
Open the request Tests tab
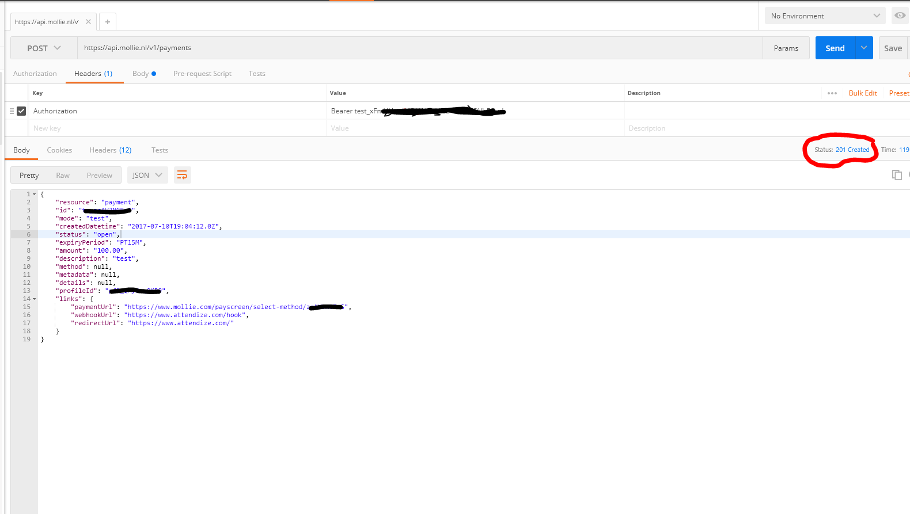tap(257, 74)
